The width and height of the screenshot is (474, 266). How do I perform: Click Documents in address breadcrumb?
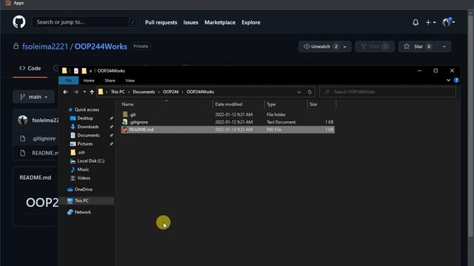(144, 92)
